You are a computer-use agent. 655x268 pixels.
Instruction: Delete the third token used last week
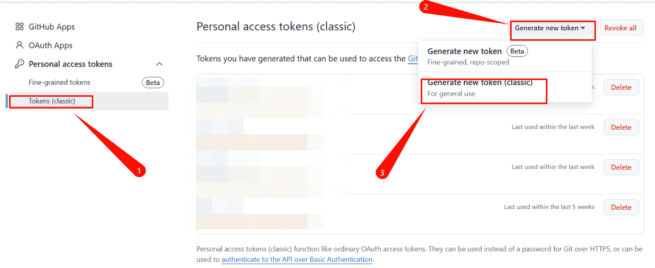coord(621,167)
